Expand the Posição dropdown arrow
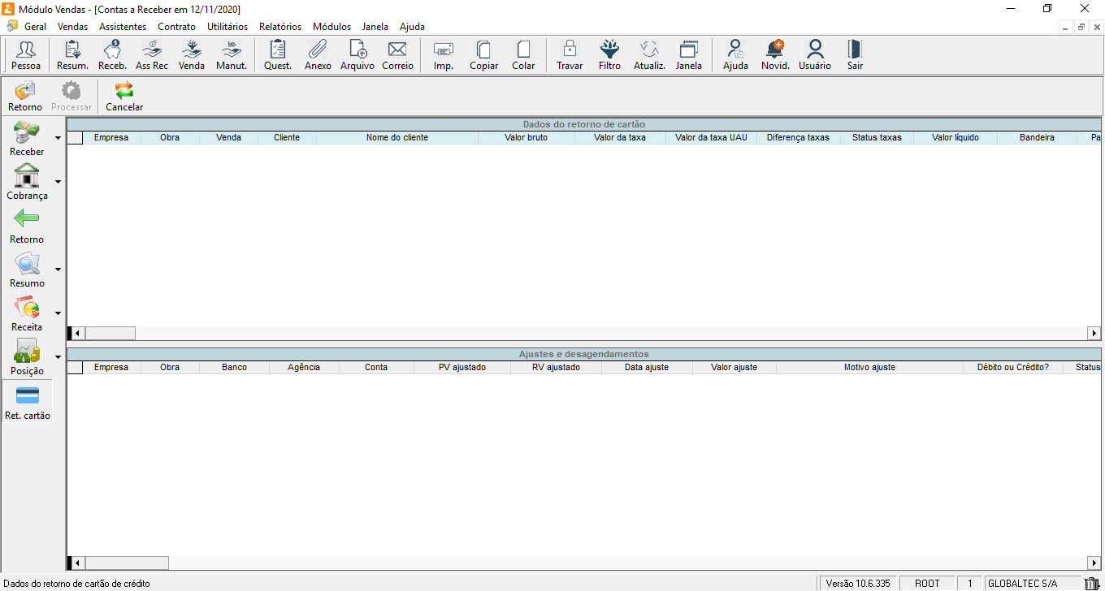1105x591 pixels. click(58, 357)
